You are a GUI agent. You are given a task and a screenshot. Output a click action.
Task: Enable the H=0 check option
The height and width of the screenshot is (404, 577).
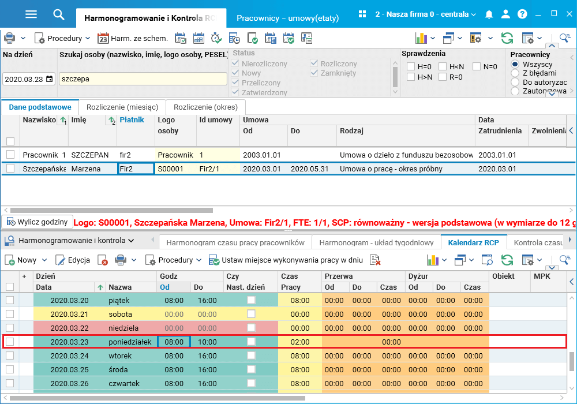coord(411,66)
